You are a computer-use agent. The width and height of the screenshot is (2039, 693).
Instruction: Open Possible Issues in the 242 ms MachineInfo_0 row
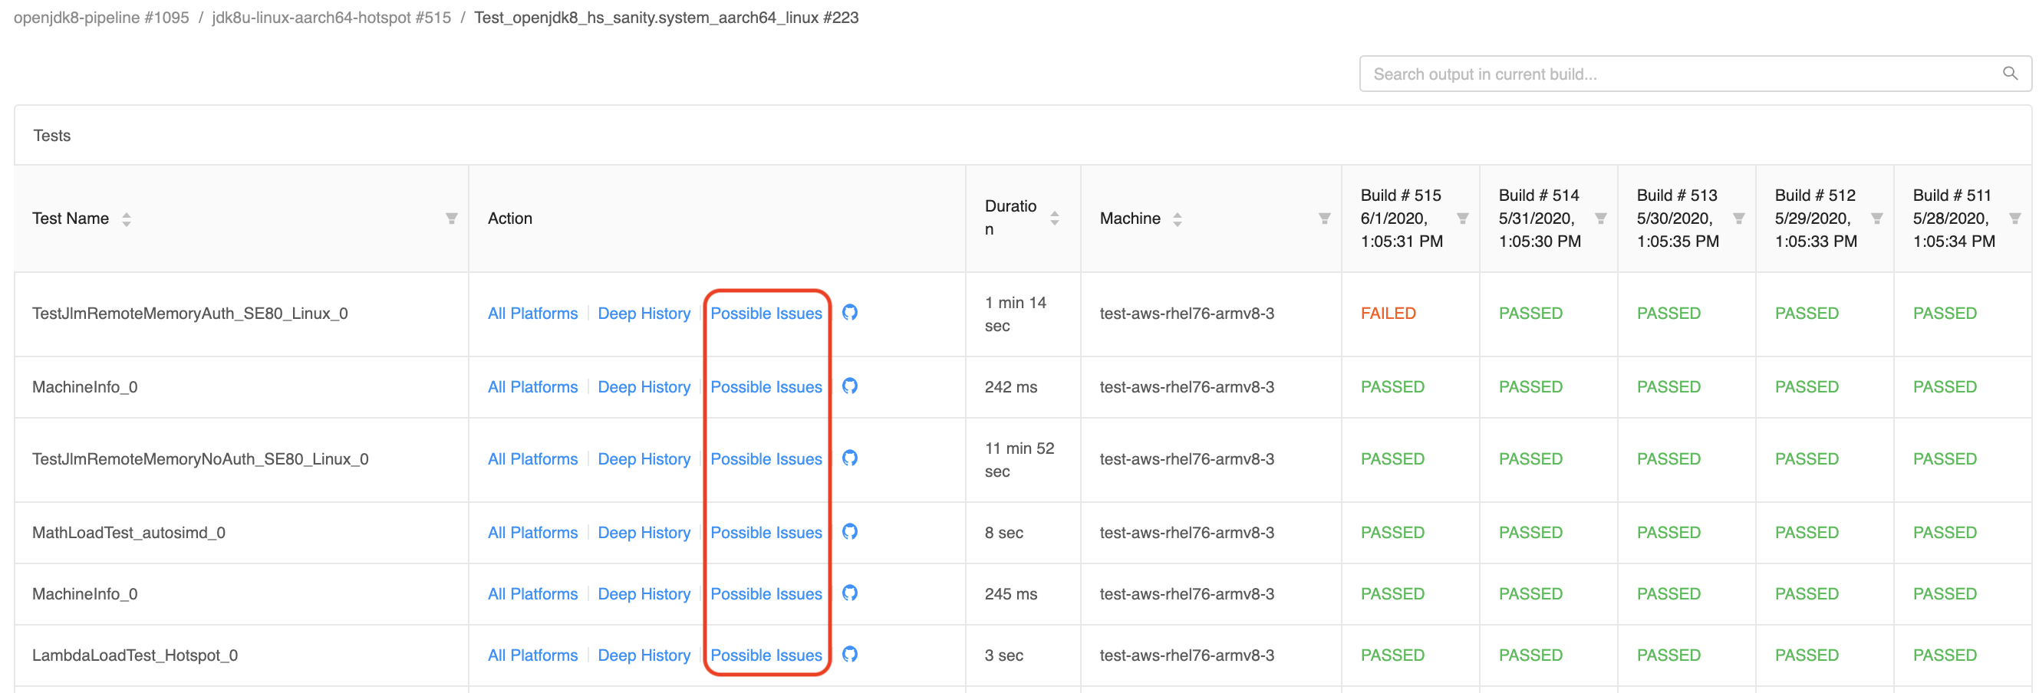tap(766, 387)
